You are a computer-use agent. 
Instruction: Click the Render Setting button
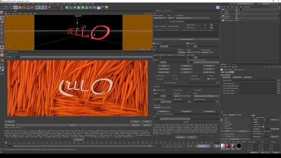pyautogui.click(x=235, y=139)
